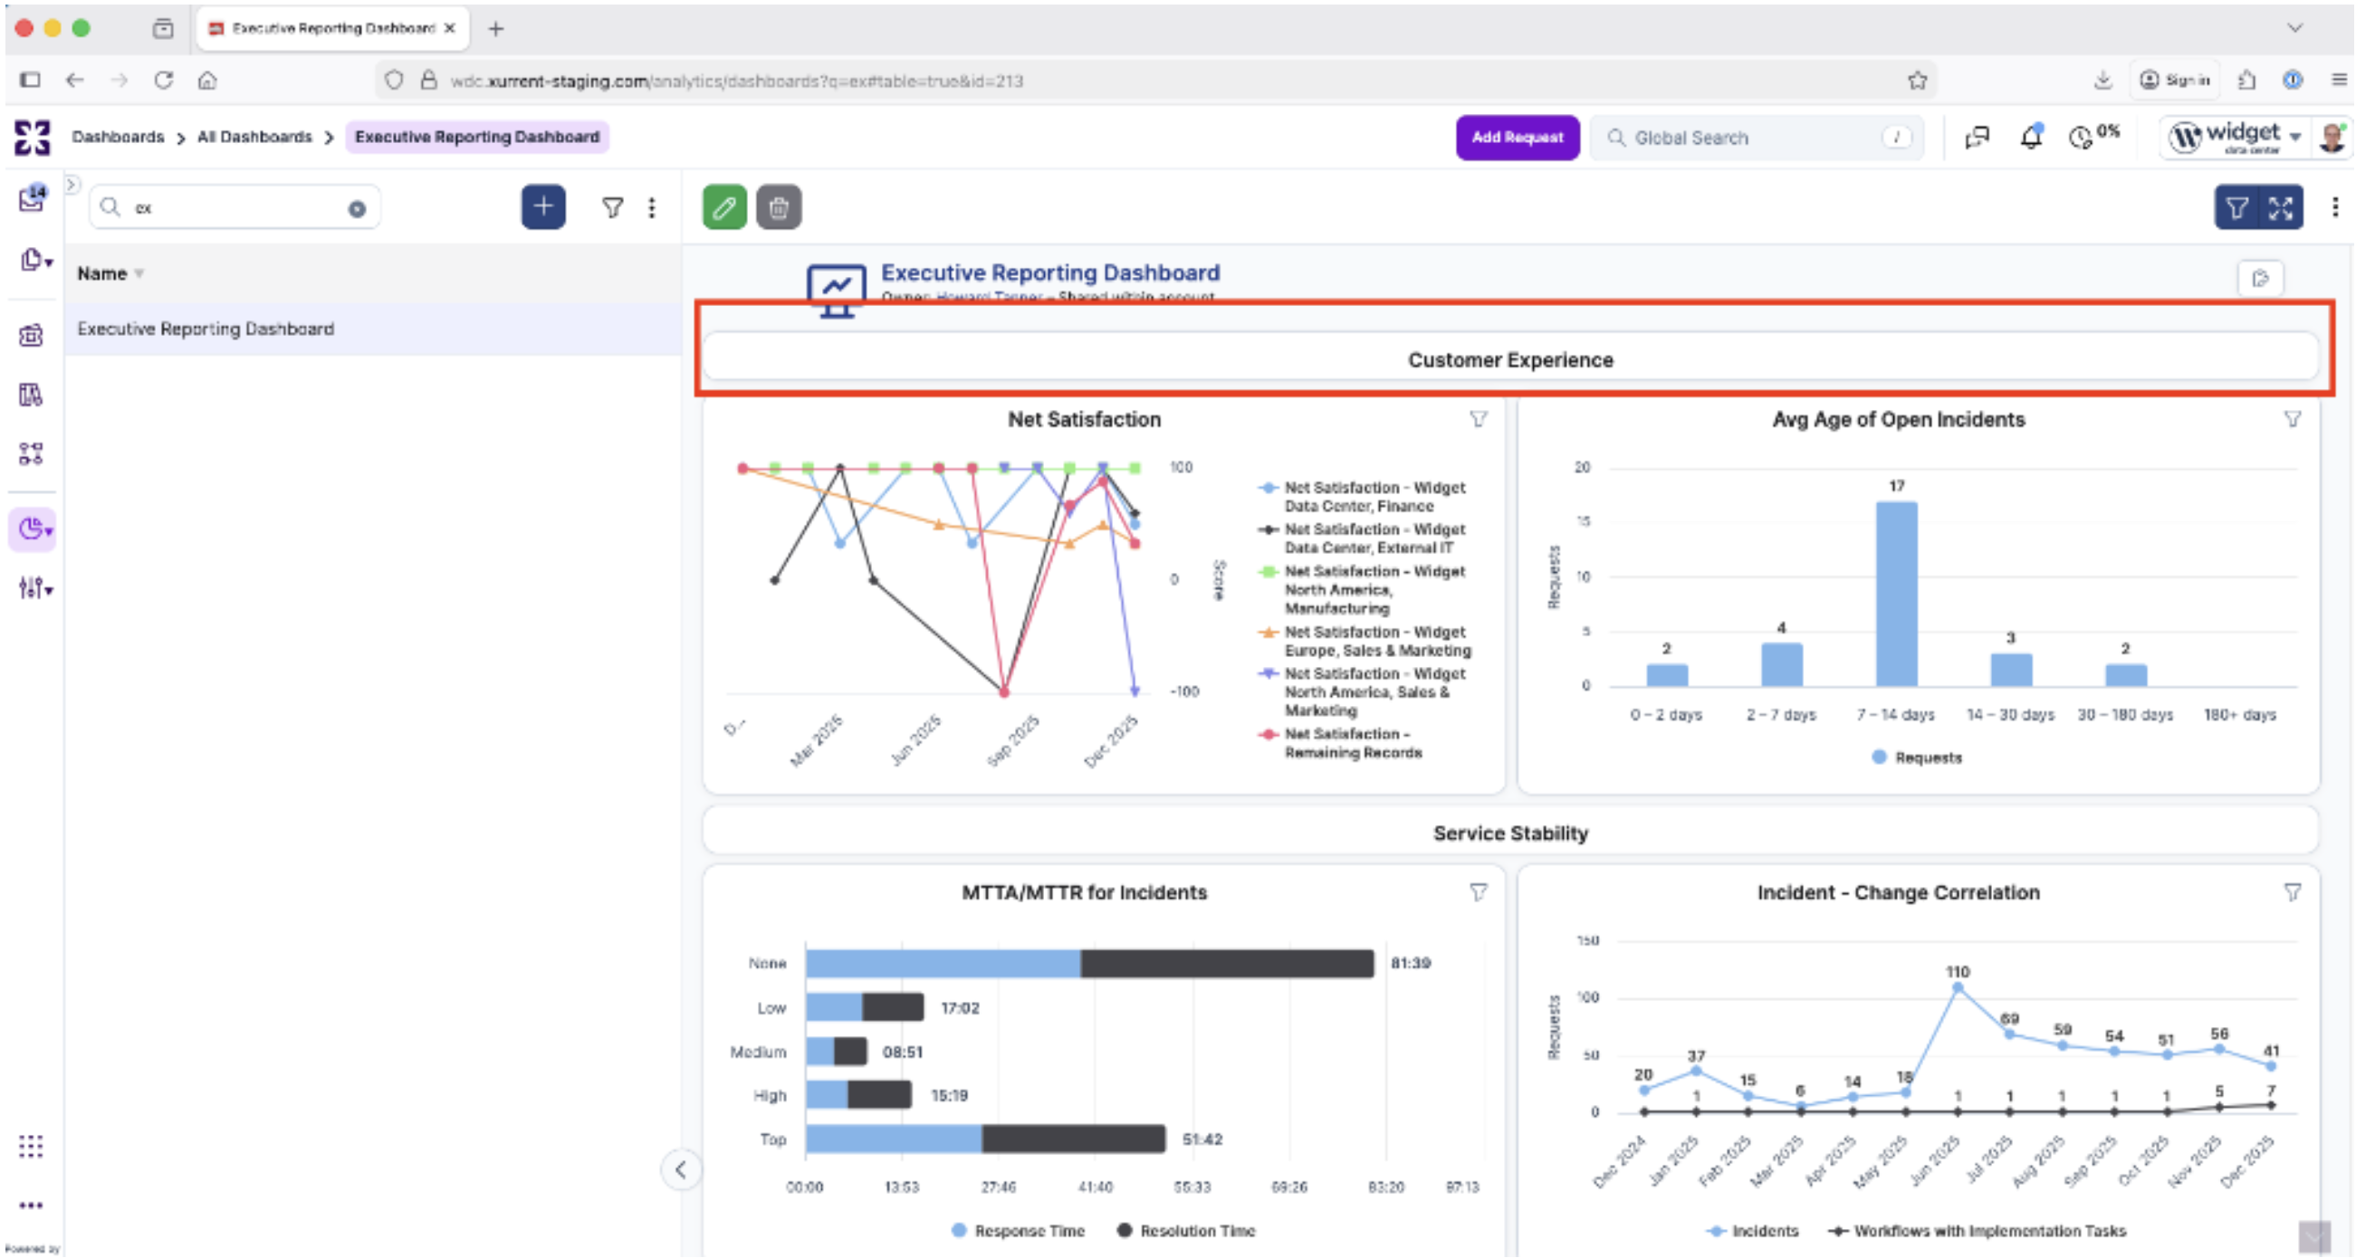Click the delete dashboard trash icon
Screen dimensions: 2356x1258
[x=779, y=207]
